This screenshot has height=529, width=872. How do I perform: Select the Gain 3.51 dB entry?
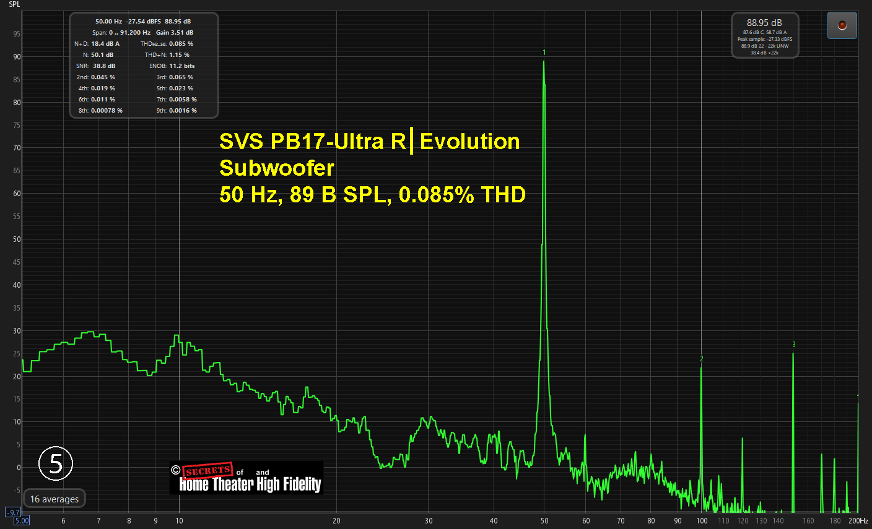pos(175,33)
